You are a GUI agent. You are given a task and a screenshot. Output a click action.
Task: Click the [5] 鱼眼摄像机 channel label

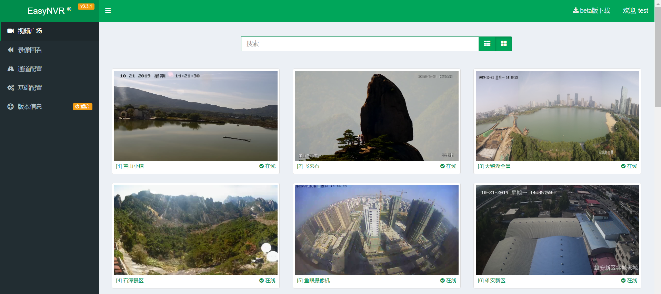pyautogui.click(x=313, y=281)
